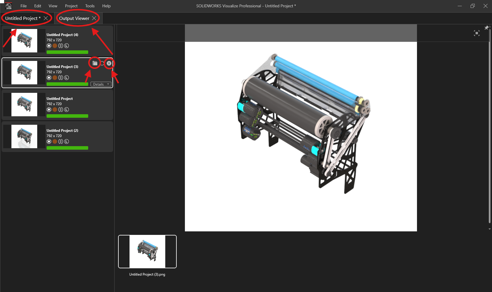Click the green progress bar of Untitled Project (2)

(x=67, y=148)
